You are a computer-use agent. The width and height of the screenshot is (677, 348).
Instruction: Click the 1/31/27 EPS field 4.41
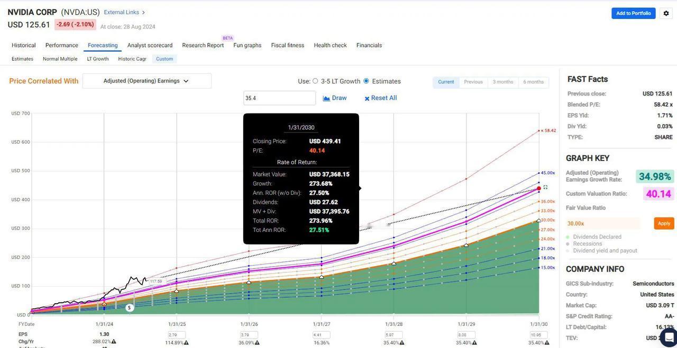pos(322,335)
